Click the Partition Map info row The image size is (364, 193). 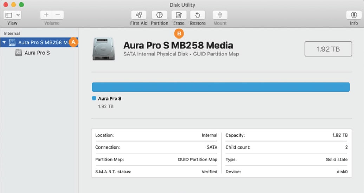click(x=156, y=159)
